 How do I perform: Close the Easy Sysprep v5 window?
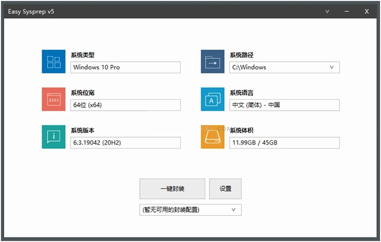point(366,11)
